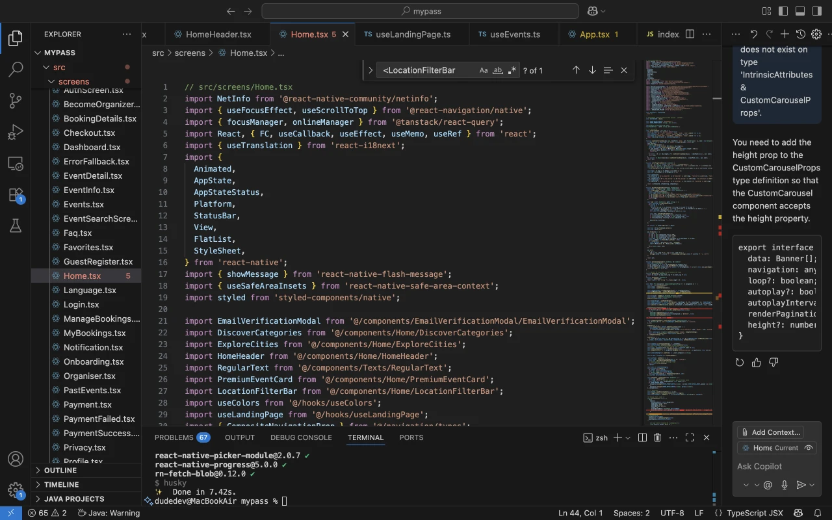Open the Testing flask icon view

click(16, 226)
